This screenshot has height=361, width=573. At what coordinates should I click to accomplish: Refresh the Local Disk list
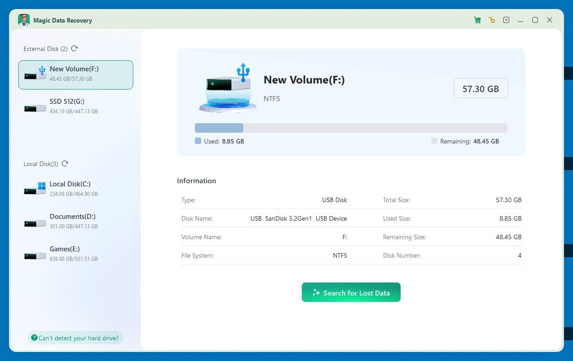point(65,164)
